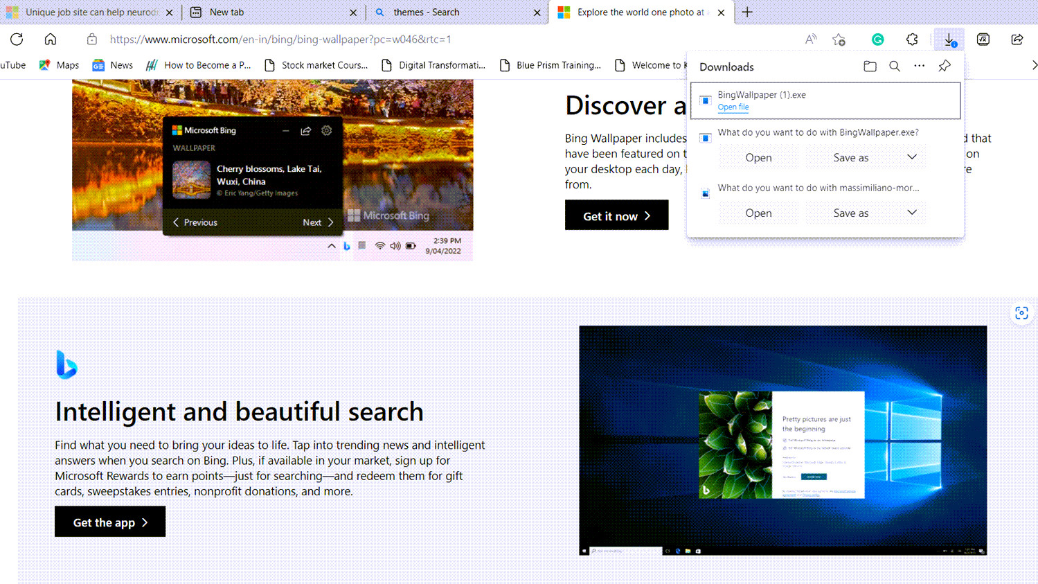
Task: Open more options in Downloads panel
Action: [920, 67]
